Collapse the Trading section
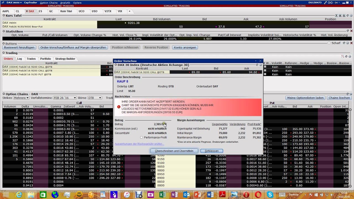The height and width of the screenshot is (199, 354). click(x=4, y=53)
